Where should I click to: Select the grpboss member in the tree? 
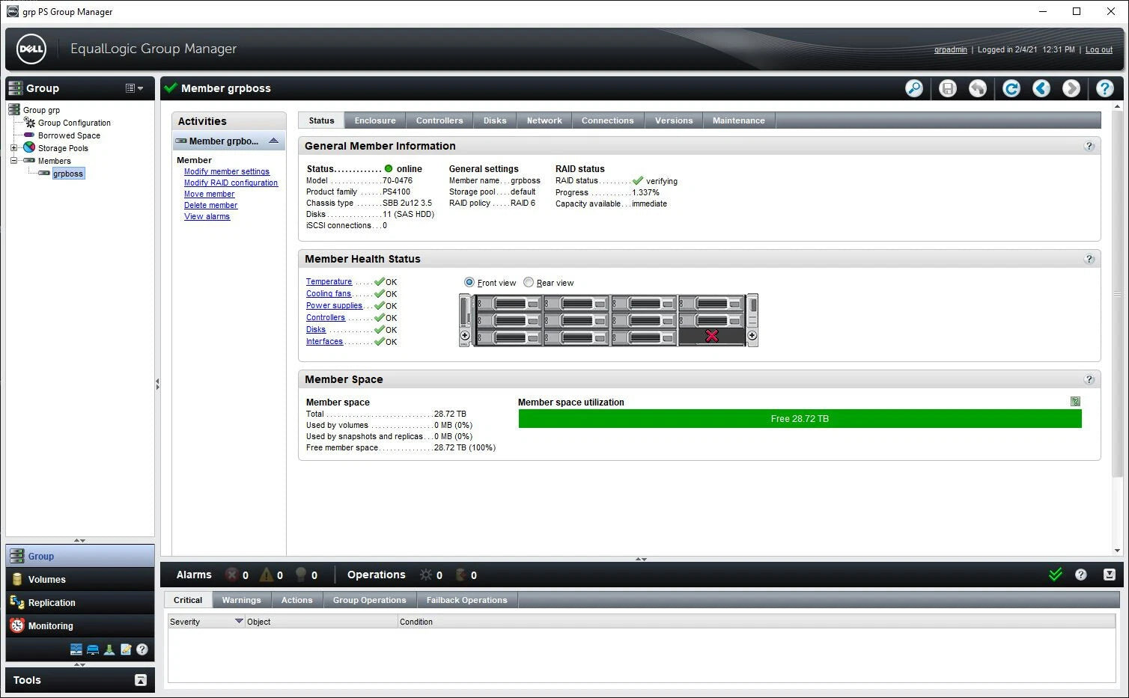[68, 173]
